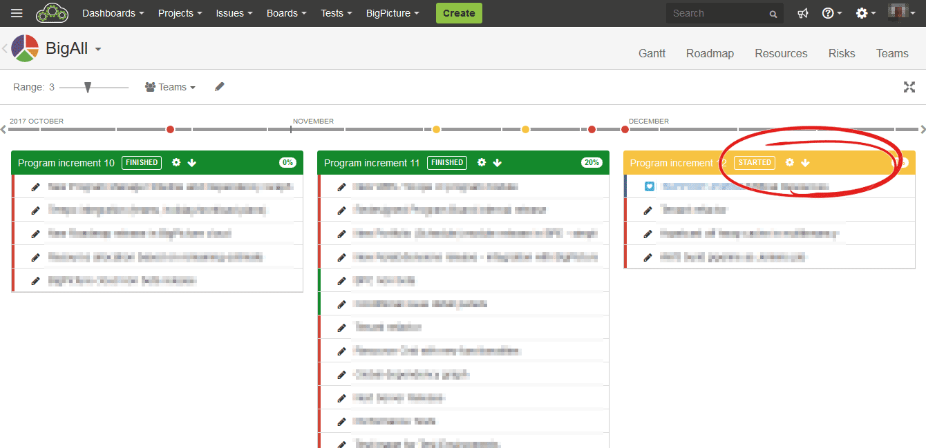Open the megaphone feedback icon
Image resolution: width=926 pixels, height=448 pixels.
[803, 13]
